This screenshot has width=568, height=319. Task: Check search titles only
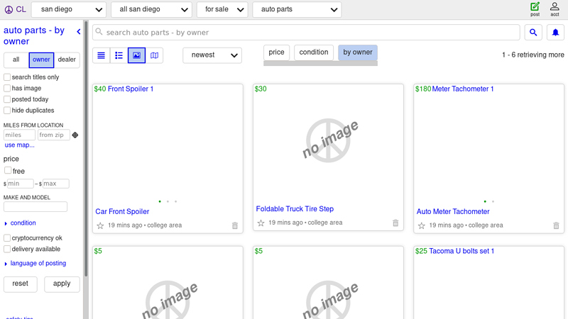click(7, 77)
